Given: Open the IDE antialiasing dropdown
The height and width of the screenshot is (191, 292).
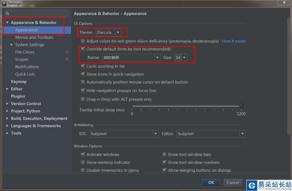Looking at the screenshot, I should (155, 134).
